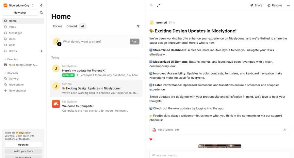This screenshot has height=158, width=294.
Task: Click the Write a comment field
Action: [x=220, y=155]
